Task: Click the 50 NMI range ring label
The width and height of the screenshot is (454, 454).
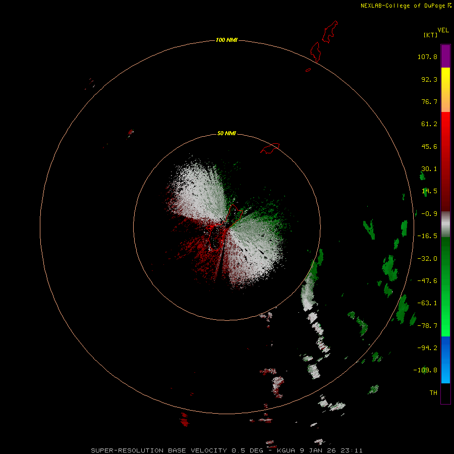Action: [226, 133]
